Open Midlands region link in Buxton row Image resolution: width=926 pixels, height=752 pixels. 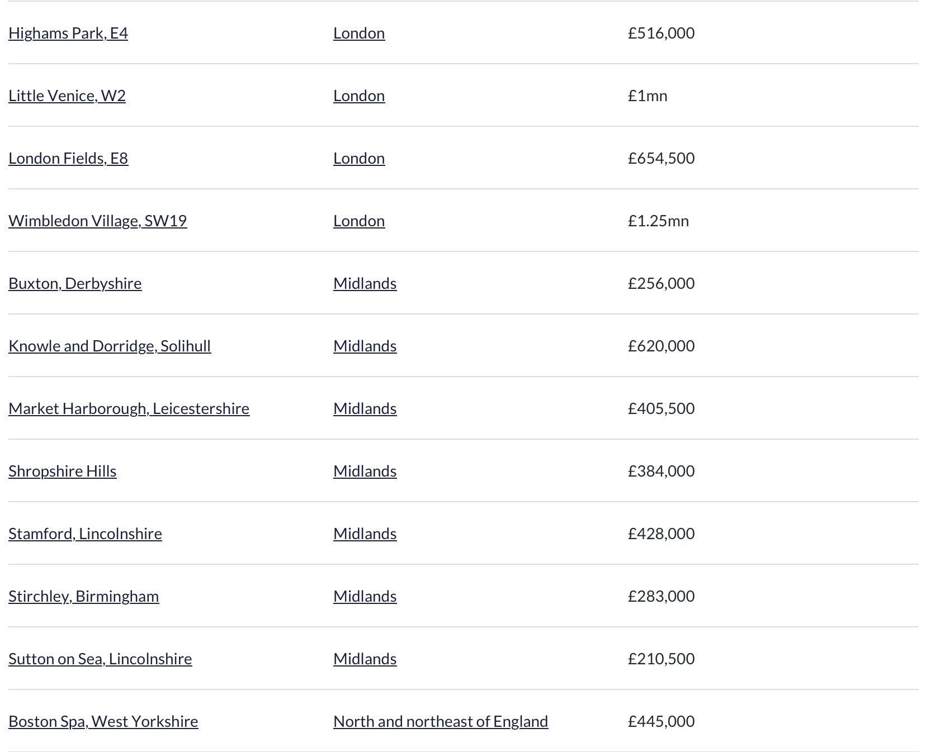click(365, 284)
